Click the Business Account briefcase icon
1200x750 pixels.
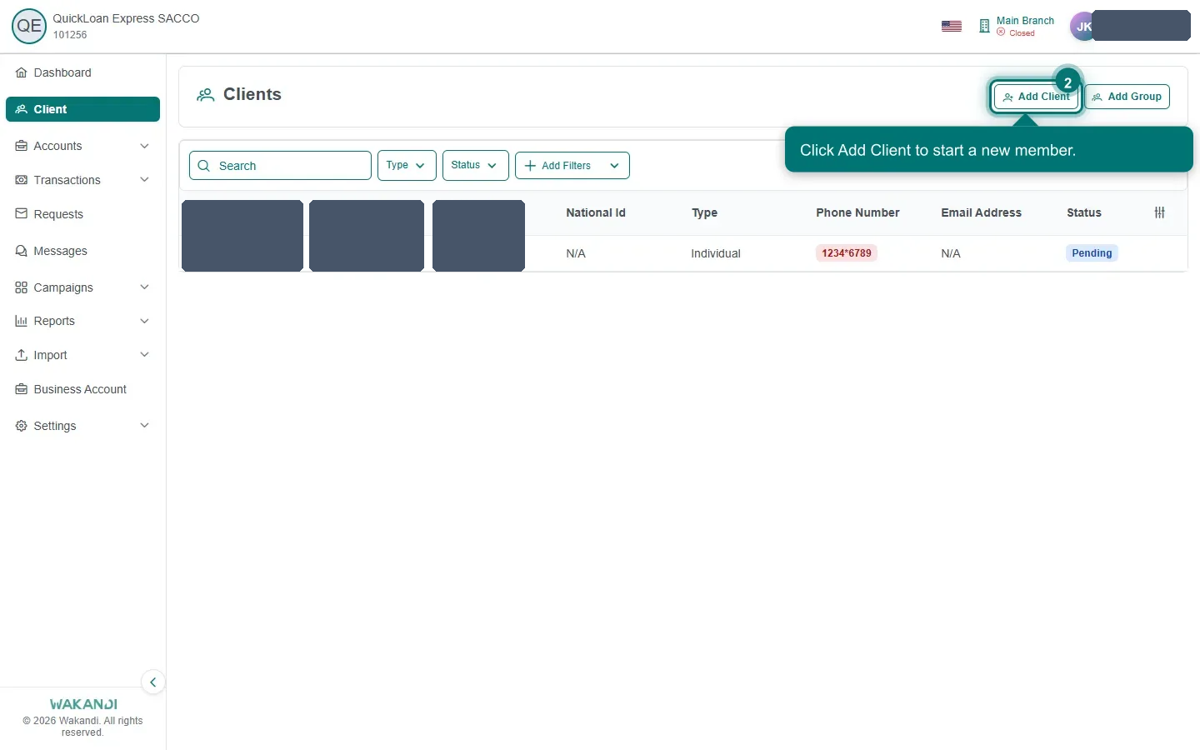pyautogui.click(x=22, y=389)
